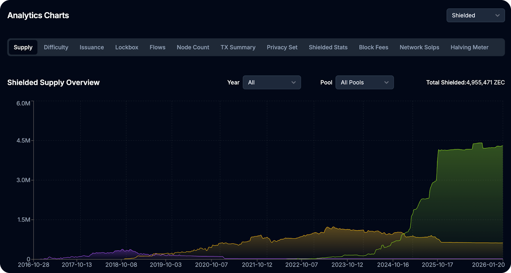The image size is (511, 273).
Task: Open the All Pools dropdown
Action: tap(364, 83)
